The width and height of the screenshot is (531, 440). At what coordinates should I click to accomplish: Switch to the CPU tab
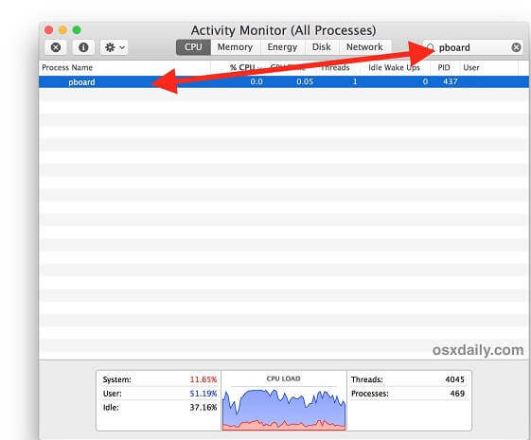tap(193, 46)
